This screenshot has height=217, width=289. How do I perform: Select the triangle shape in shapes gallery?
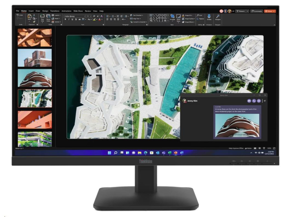[151, 18]
